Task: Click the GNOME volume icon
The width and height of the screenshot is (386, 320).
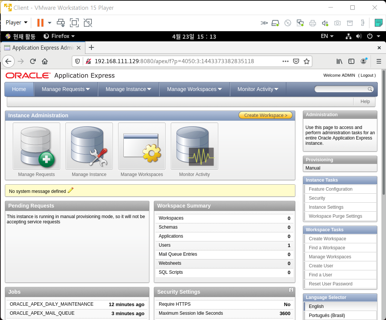Action: pyautogui.click(x=359, y=36)
